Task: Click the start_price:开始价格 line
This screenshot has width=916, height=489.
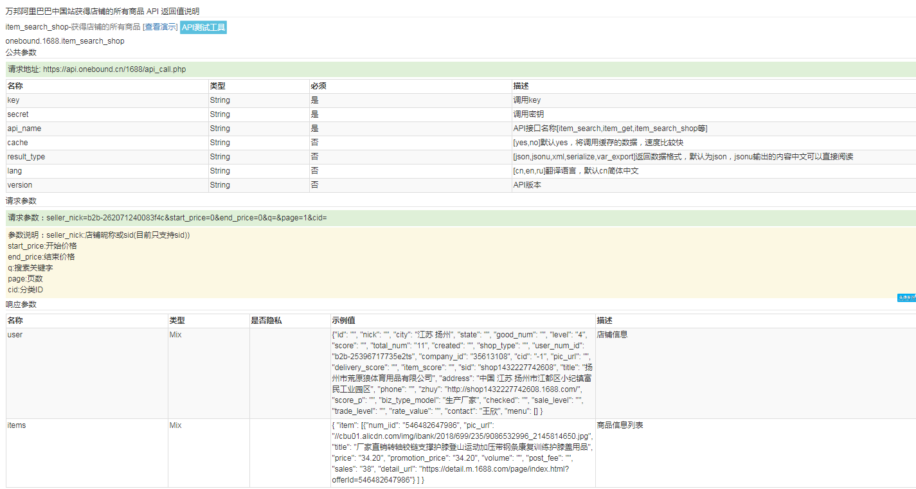Action: pos(42,246)
